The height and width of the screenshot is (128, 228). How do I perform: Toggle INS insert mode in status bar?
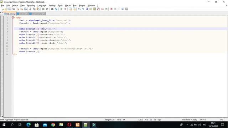(x=222, y=119)
